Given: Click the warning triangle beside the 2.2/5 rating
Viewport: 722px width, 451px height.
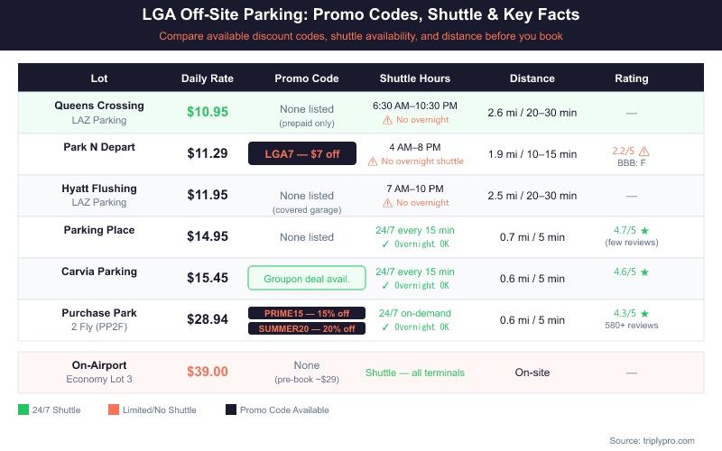Looking at the screenshot, I should [x=644, y=151].
